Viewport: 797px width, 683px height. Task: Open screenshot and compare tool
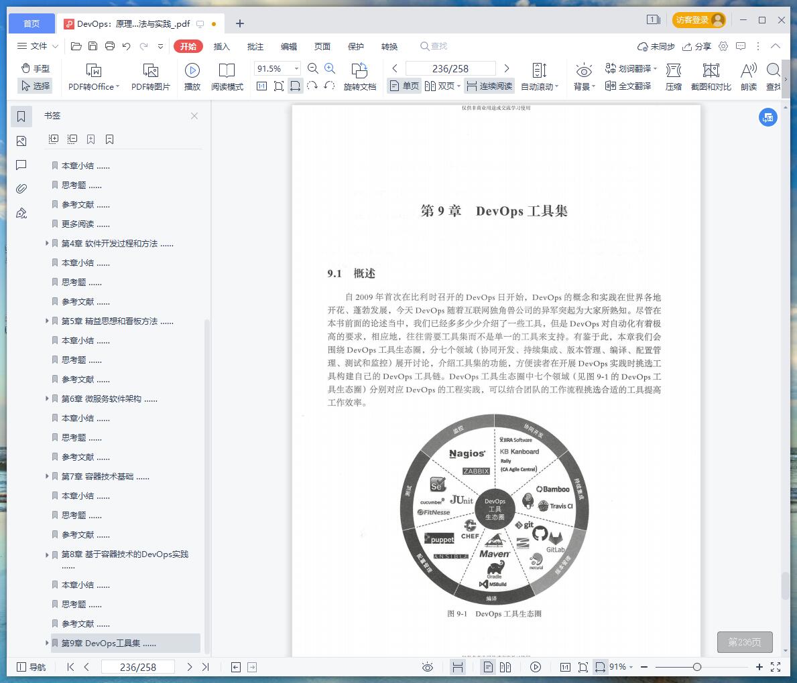click(711, 77)
